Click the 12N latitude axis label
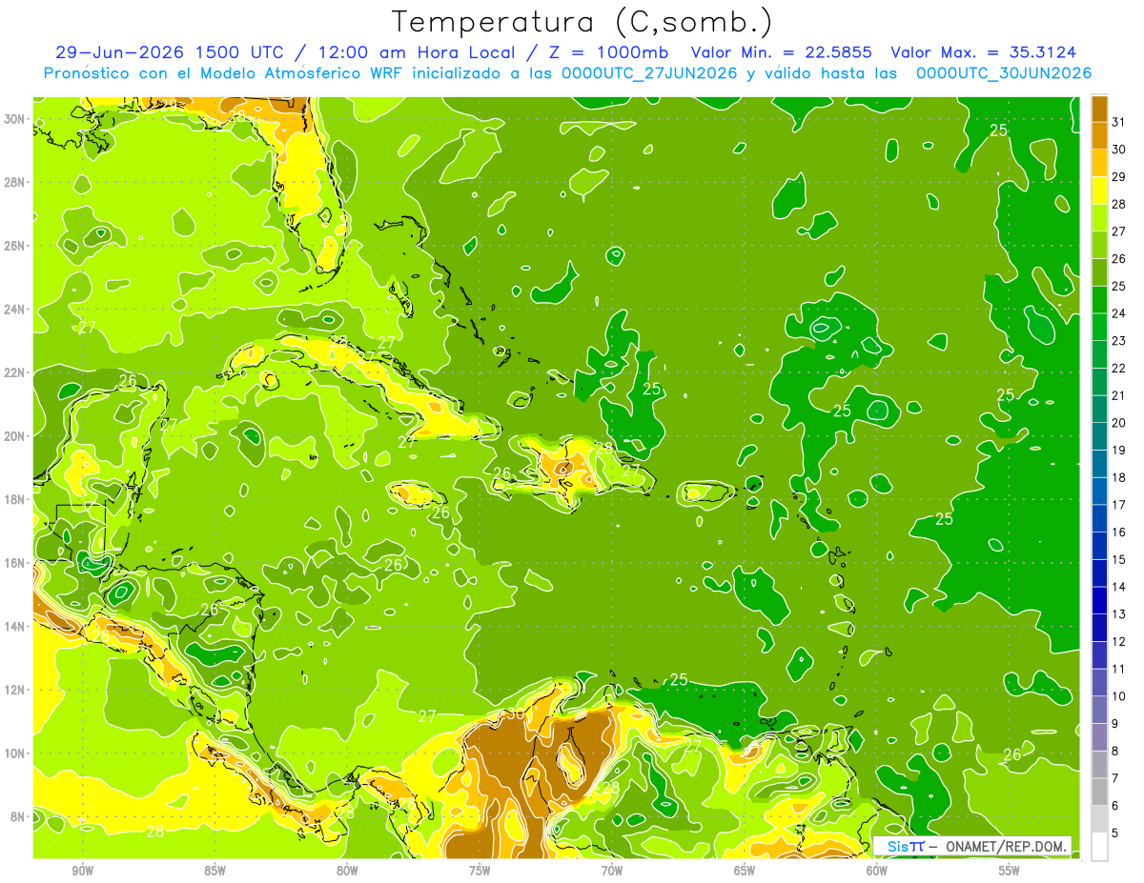This screenshot has width=1144, height=883. point(16,689)
